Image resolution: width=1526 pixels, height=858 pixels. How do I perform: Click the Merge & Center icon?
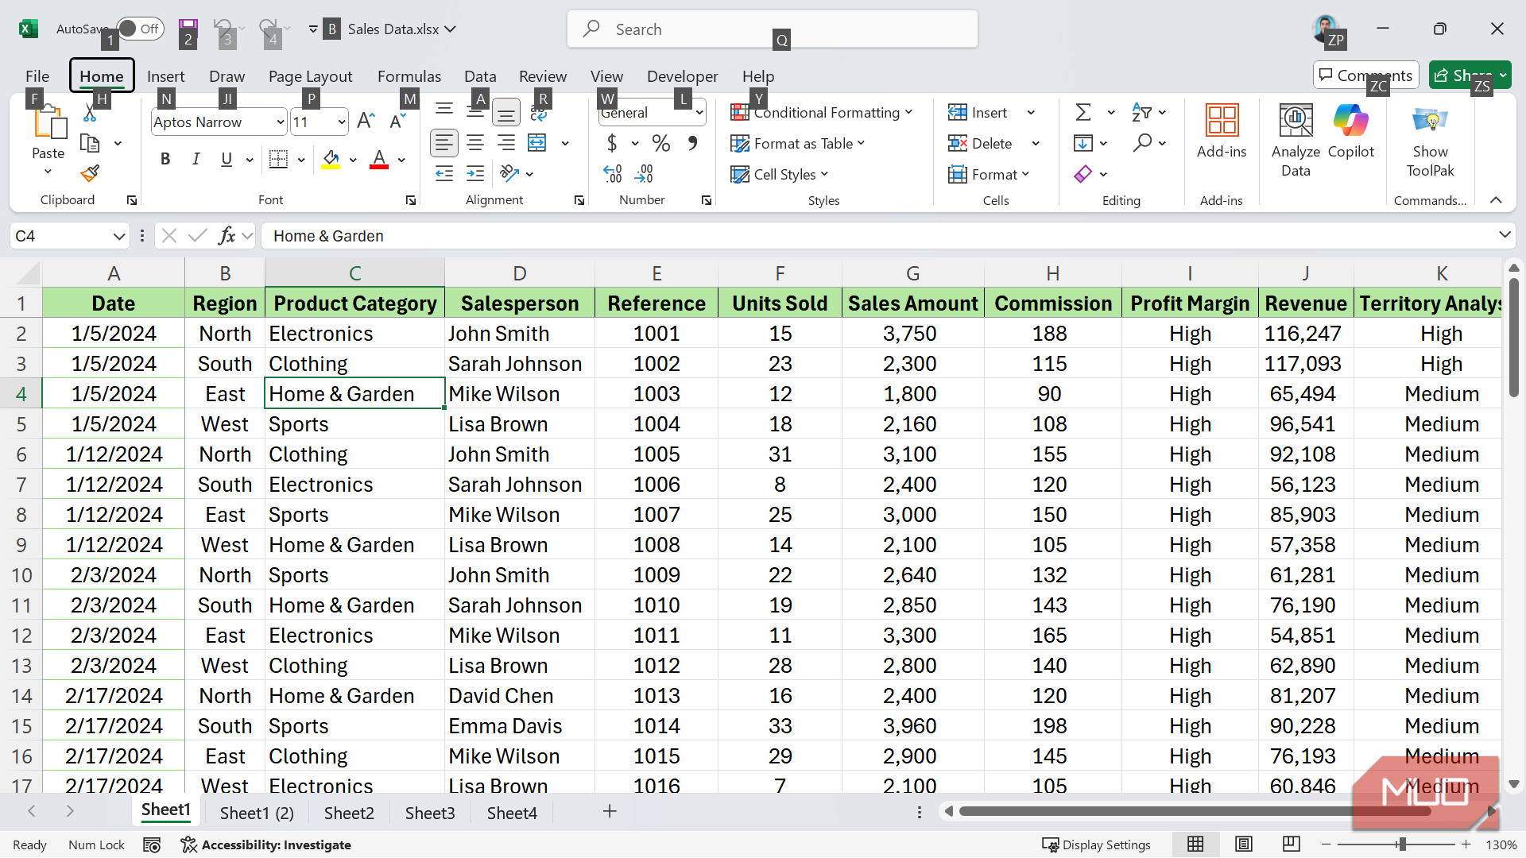click(x=537, y=143)
